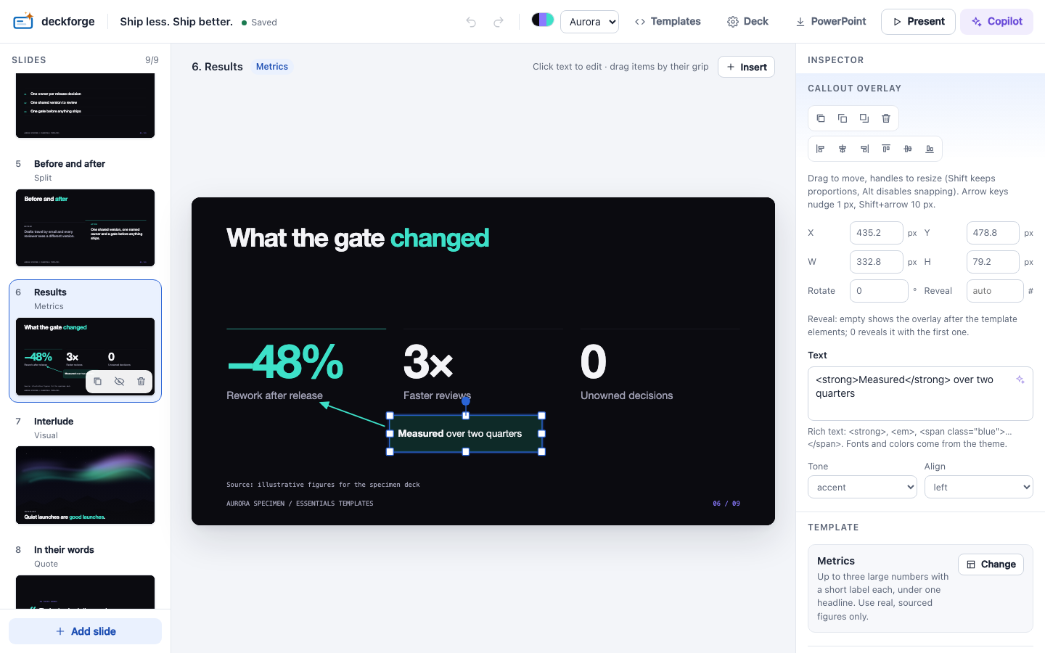Click the H height field
This screenshot has height=653, width=1045.
coord(993,262)
